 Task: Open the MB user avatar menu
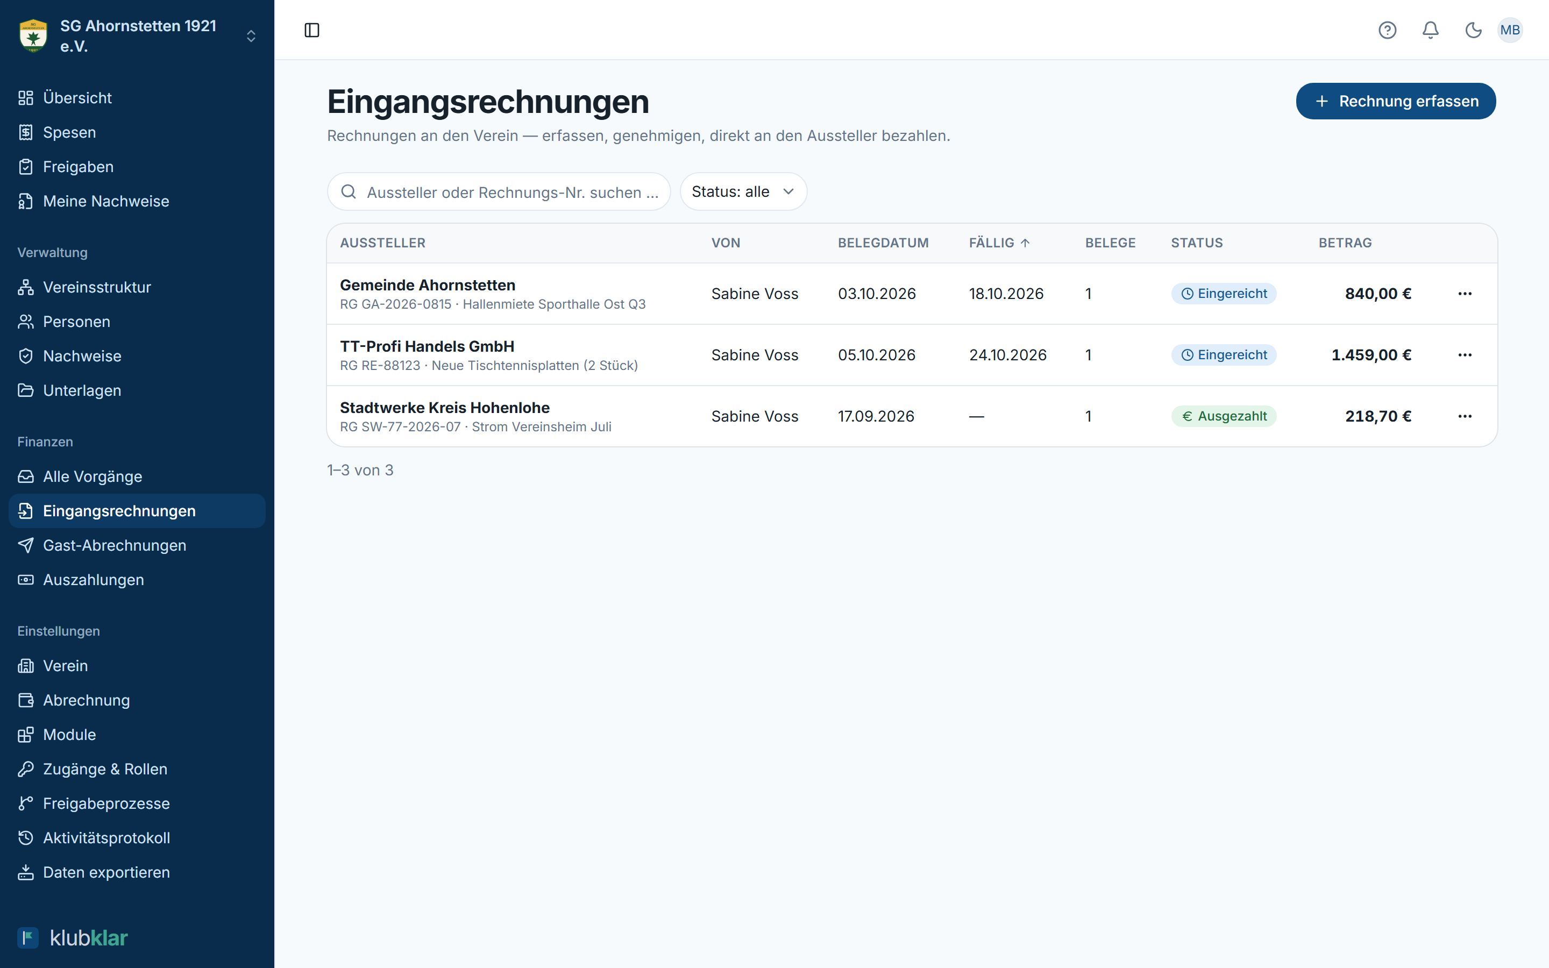(x=1510, y=30)
